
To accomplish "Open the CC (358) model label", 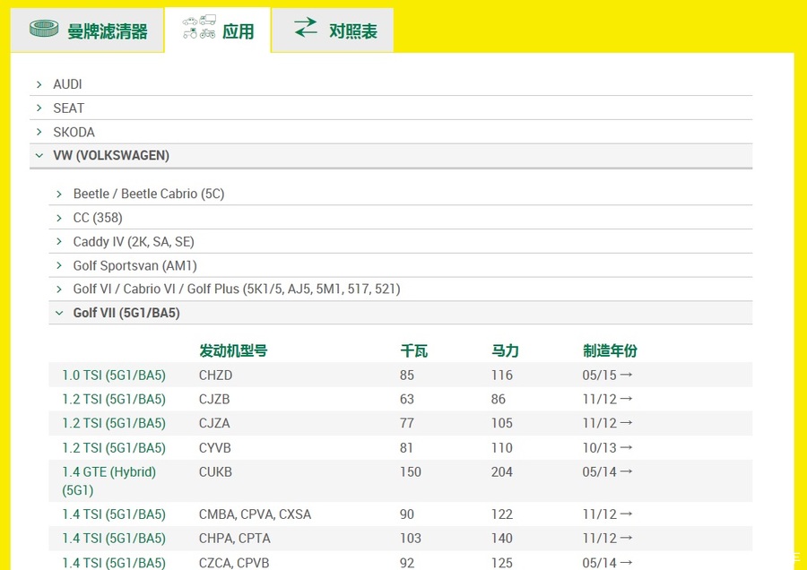I will coord(98,218).
